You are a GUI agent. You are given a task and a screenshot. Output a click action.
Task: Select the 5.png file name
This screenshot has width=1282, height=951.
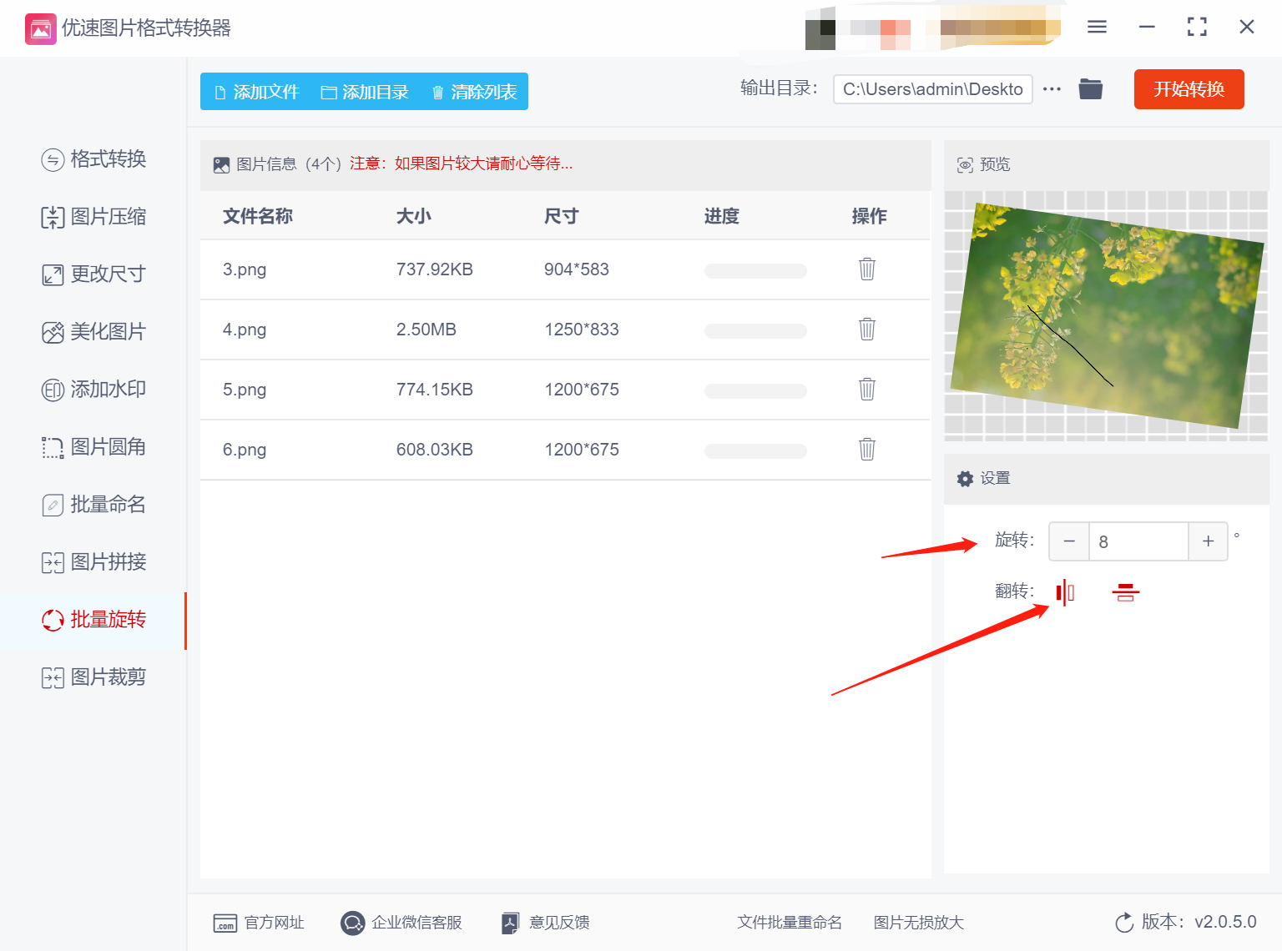coord(245,390)
